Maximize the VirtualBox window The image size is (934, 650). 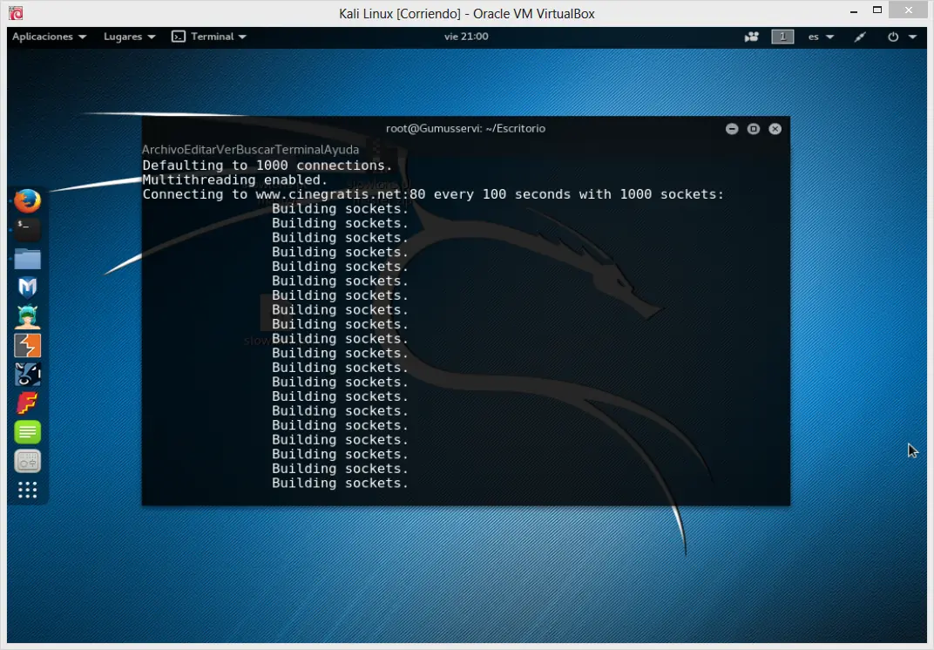[x=877, y=10]
